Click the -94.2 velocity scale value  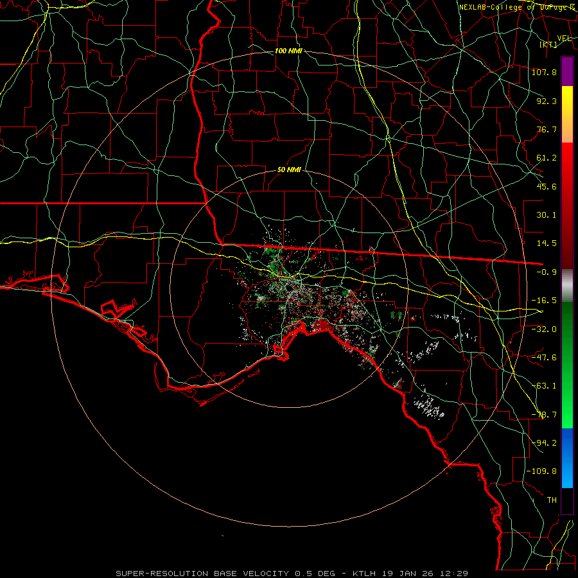tap(544, 443)
